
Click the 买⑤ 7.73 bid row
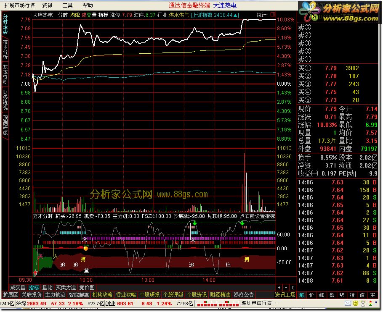338,100
